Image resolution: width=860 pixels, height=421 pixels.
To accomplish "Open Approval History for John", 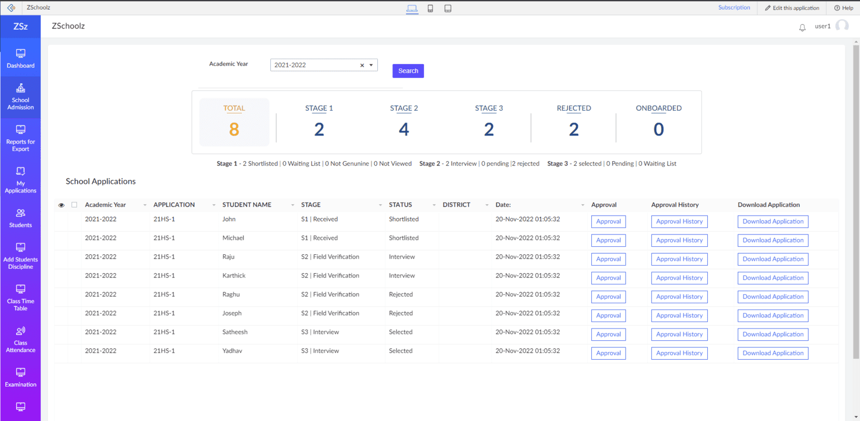I will [x=679, y=222].
